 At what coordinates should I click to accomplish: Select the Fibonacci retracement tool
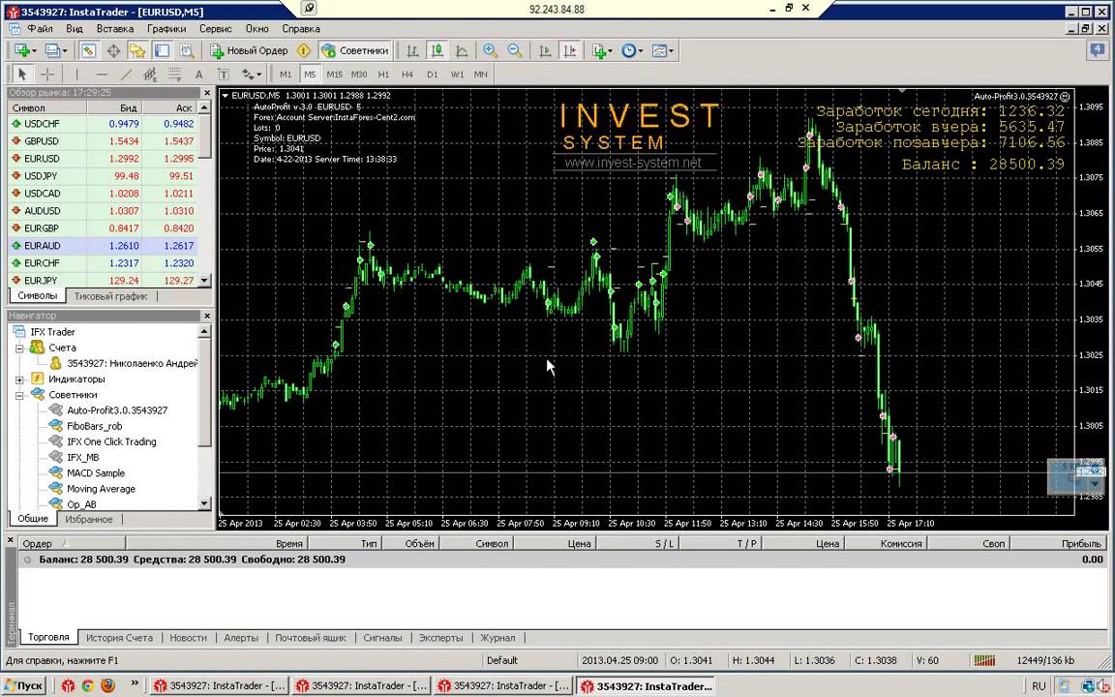pyautogui.click(x=174, y=74)
